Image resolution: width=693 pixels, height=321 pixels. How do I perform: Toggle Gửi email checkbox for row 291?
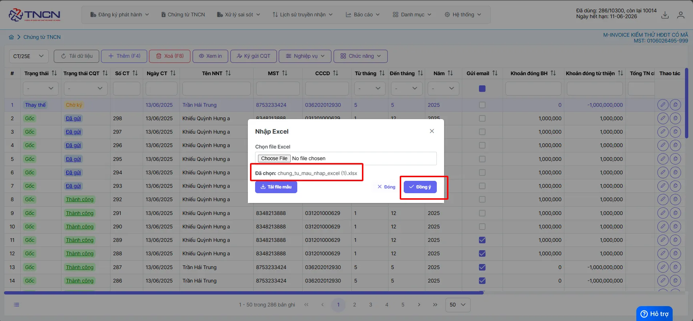pos(482,213)
